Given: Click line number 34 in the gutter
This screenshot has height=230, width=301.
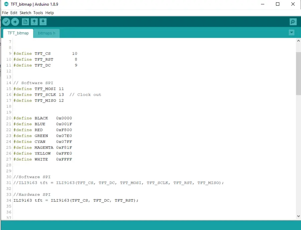Looking at the screenshot, I should coord(9,200).
